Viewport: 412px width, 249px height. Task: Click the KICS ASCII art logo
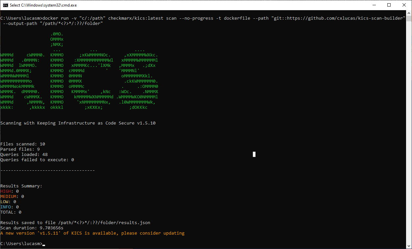pyautogui.click(x=79, y=70)
